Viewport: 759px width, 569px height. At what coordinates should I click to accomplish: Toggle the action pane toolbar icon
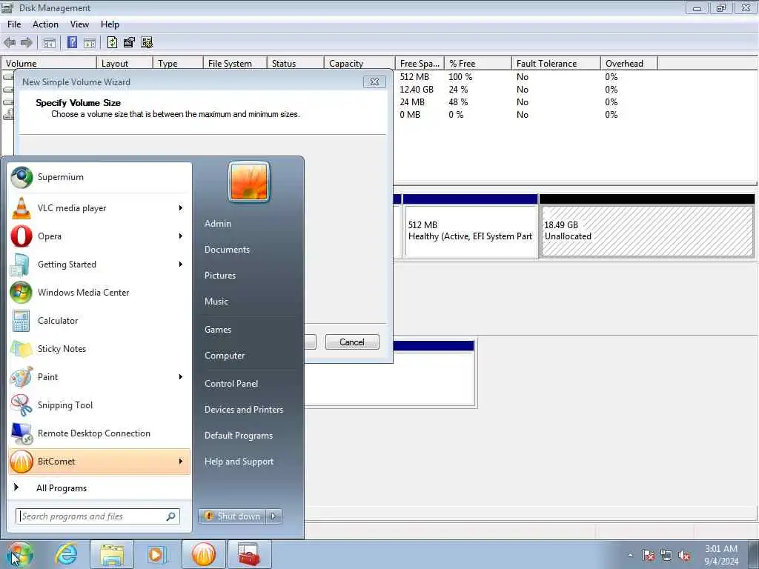pyautogui.click(x=90, y=42)
